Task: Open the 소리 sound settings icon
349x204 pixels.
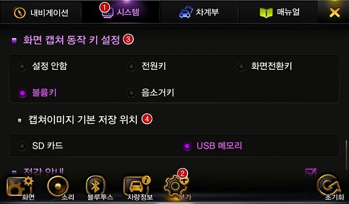Action: coord(58,188)
